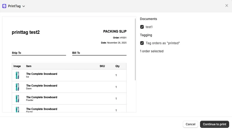Click the "1 order selected" text
232x130 pixels.
(x=152, y=51)
